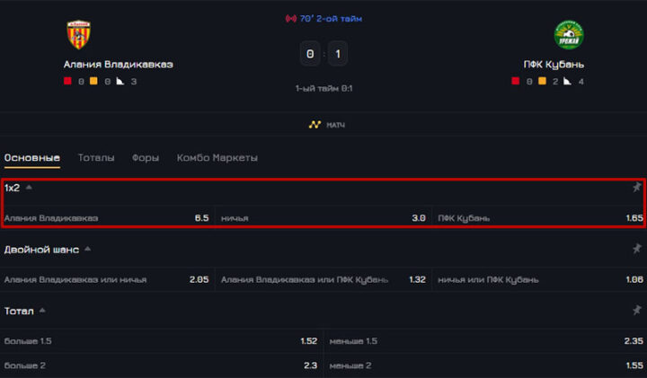
Task: Collapse the 1x2 market section
Action: pos(29,188)
